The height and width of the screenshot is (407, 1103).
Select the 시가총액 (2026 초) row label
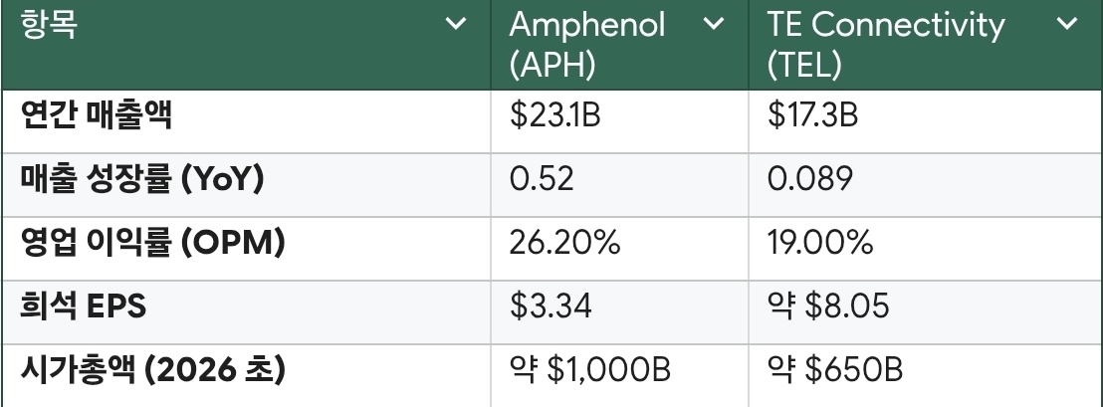[x=152, y=370]
